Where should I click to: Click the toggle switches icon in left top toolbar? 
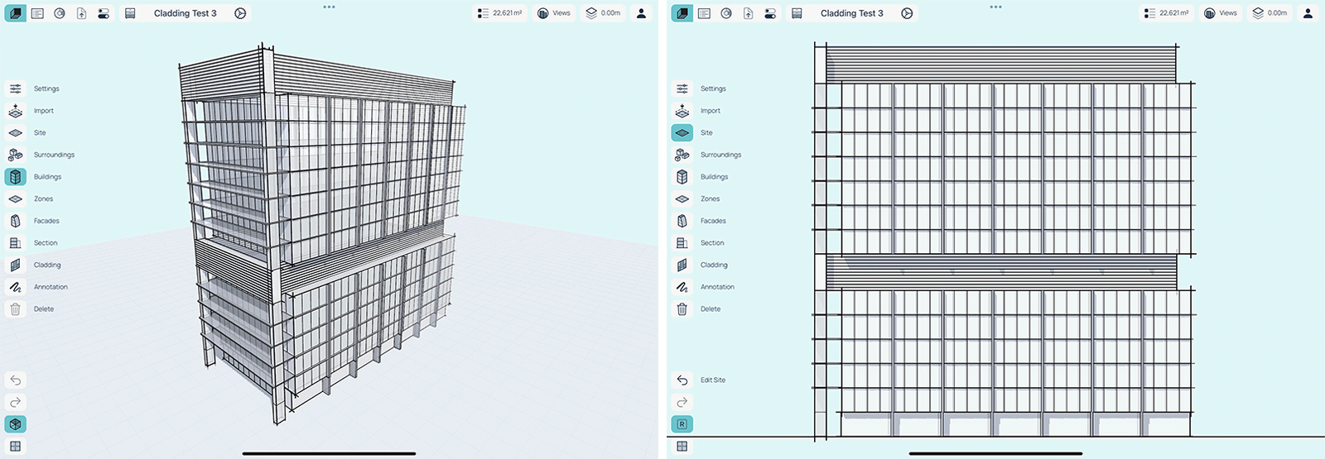[104, 13]
